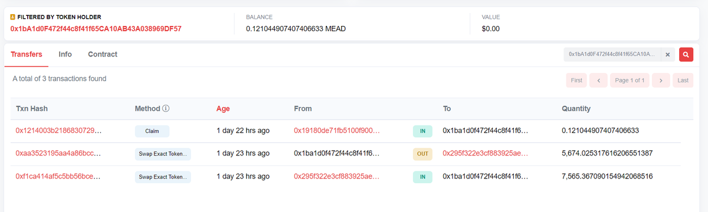Image resolution: width=708 pixels, height=212 pixels.
Task: Open To address 0x295f322e3cf883925ae… in the OUT row
Action: click(x=486, y=153)
